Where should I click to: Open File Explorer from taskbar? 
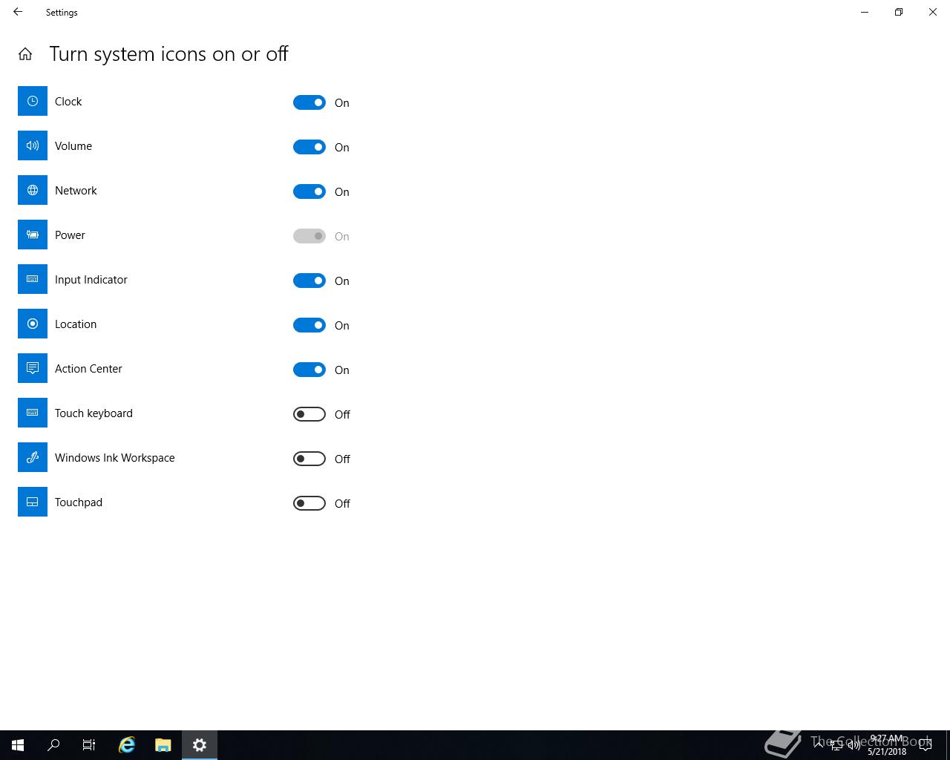[x=163, y=745]
